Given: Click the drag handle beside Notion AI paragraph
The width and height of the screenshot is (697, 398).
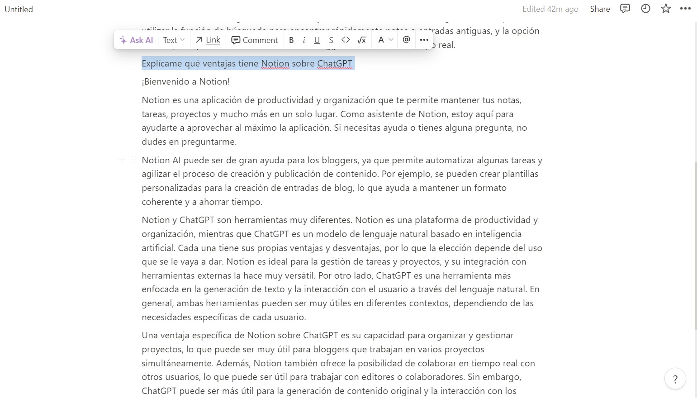Looking at the screenshot, I should tap(134, 160).
